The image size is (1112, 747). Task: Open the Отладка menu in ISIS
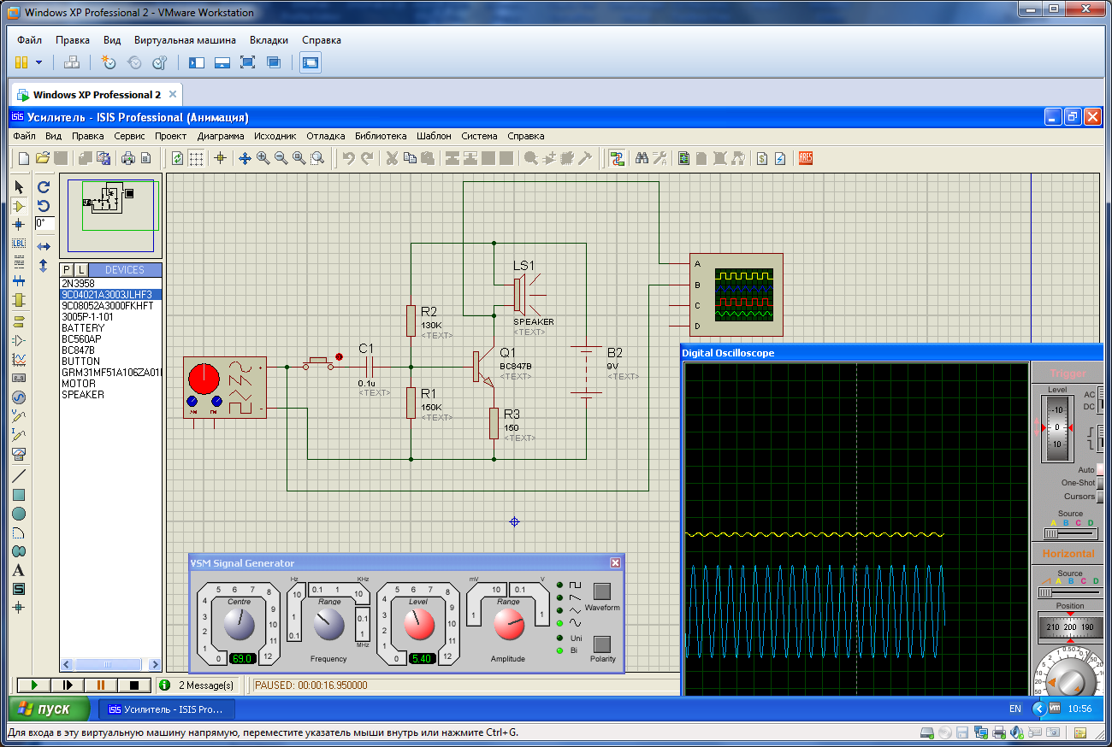(x=325, y=136)
